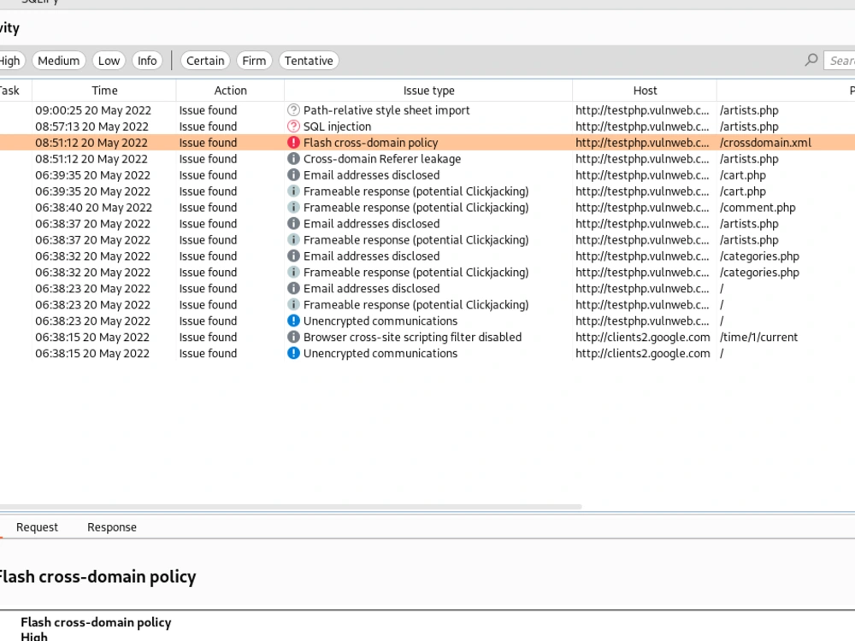Image resolution: width=855 pixels, height=641 pixels.
Task: Select Path-relative style sheet import text
Action: pos(386,110)
